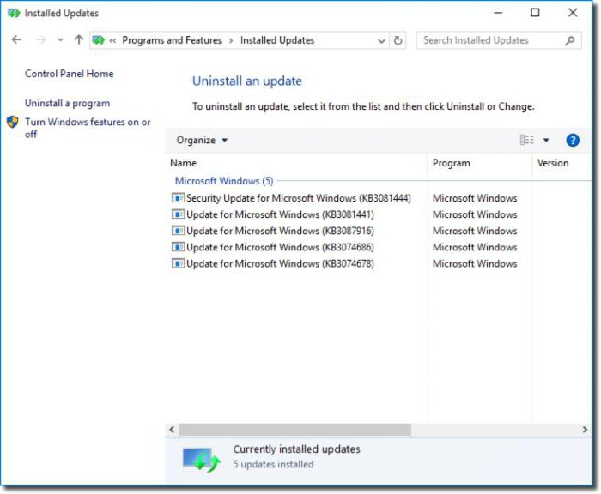601x494 pixels.
Task: Click the horizontal scrollbar left arrow
Action: tap(172, 430)
